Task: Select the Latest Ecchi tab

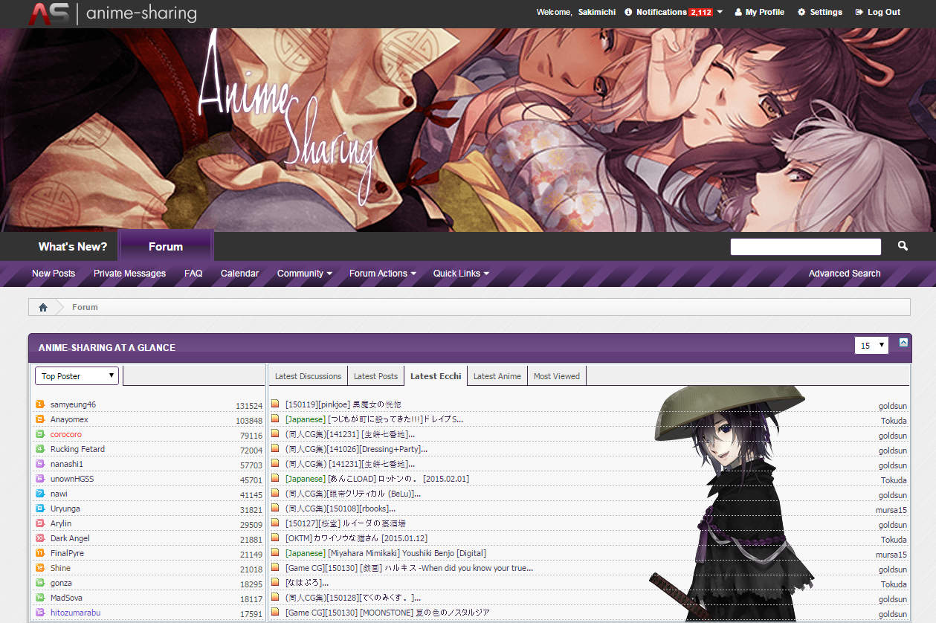Action: [x=436, y=376]
